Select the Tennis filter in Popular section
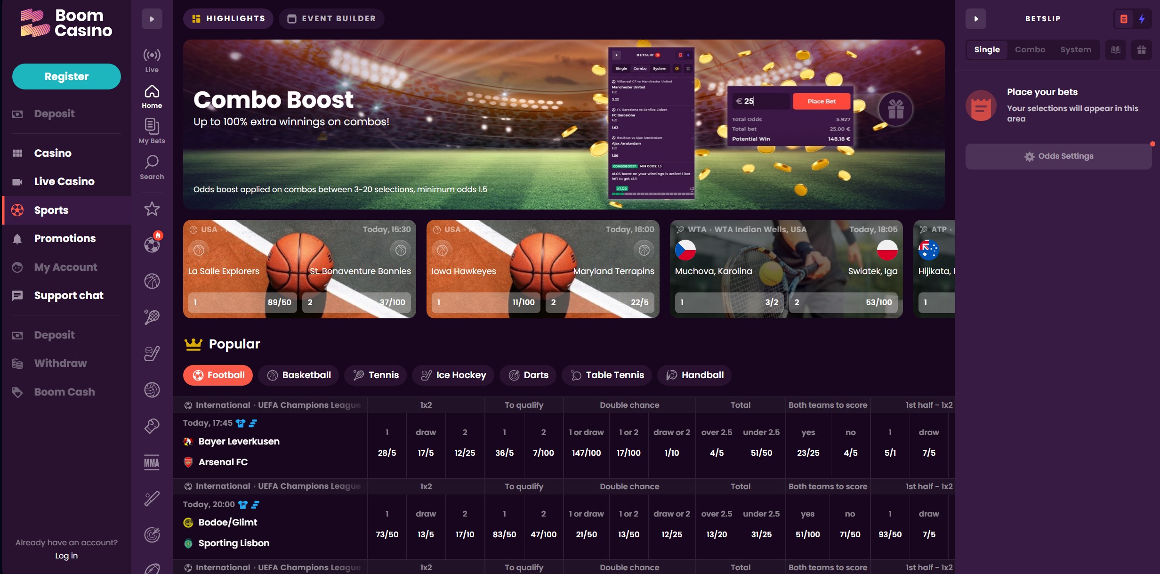The width and height of the screenshot is (1160, 574). (375, 375)
